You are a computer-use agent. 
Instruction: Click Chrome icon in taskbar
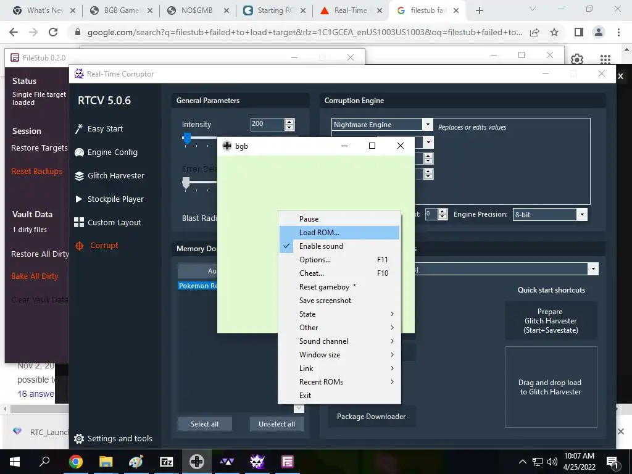75,462
